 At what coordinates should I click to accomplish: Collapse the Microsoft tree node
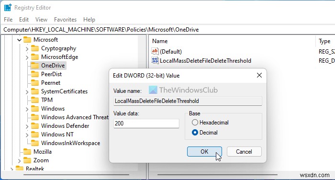click(20, 40)
